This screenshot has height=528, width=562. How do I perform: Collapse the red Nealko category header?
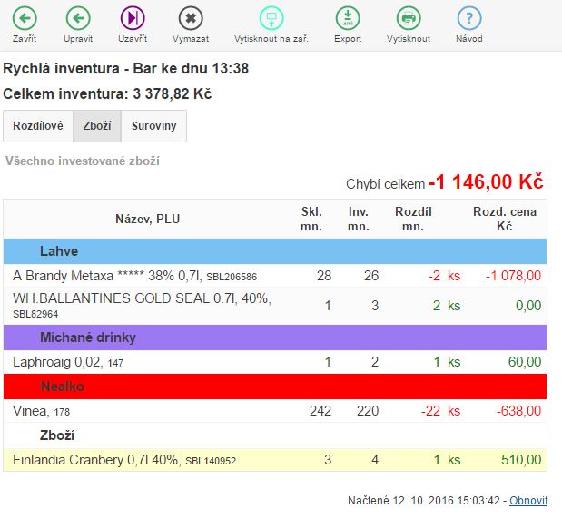click(x=274, y=386)
